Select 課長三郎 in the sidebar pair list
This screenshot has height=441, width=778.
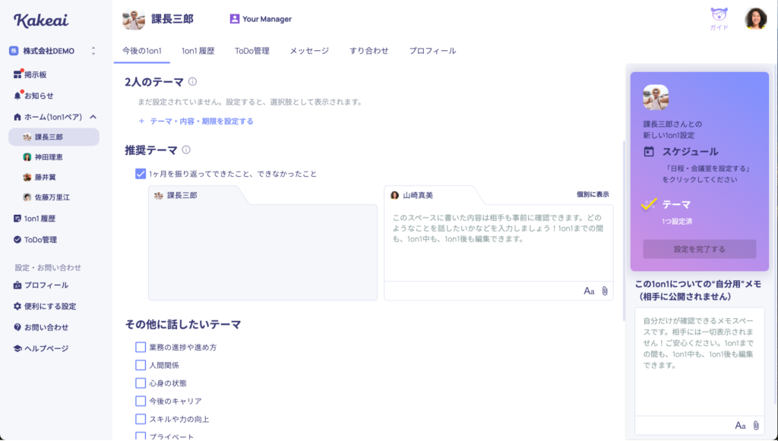[54, 137]
